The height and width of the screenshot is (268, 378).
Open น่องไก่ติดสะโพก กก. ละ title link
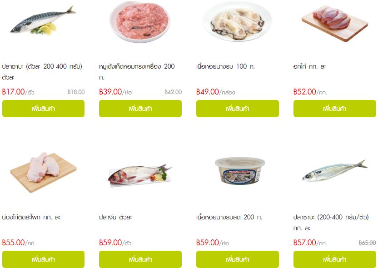point(31,217)
